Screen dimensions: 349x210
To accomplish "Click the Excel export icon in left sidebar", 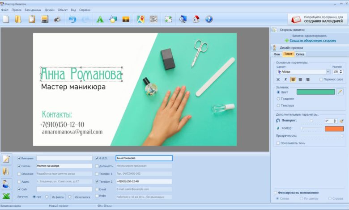I will (x=6, y=196).
